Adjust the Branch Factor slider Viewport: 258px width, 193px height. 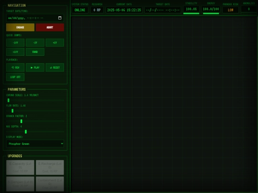coord(35,122)
